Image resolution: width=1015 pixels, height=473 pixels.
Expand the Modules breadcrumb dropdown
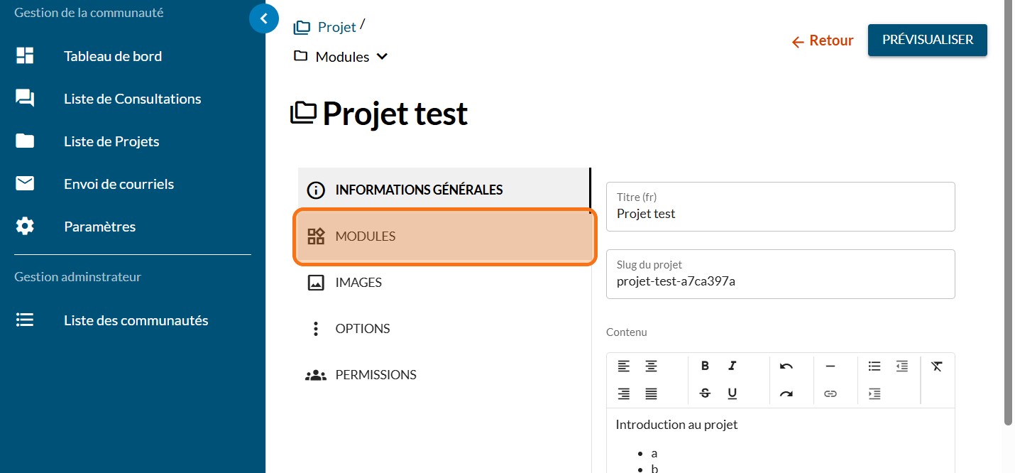[382, 57]
